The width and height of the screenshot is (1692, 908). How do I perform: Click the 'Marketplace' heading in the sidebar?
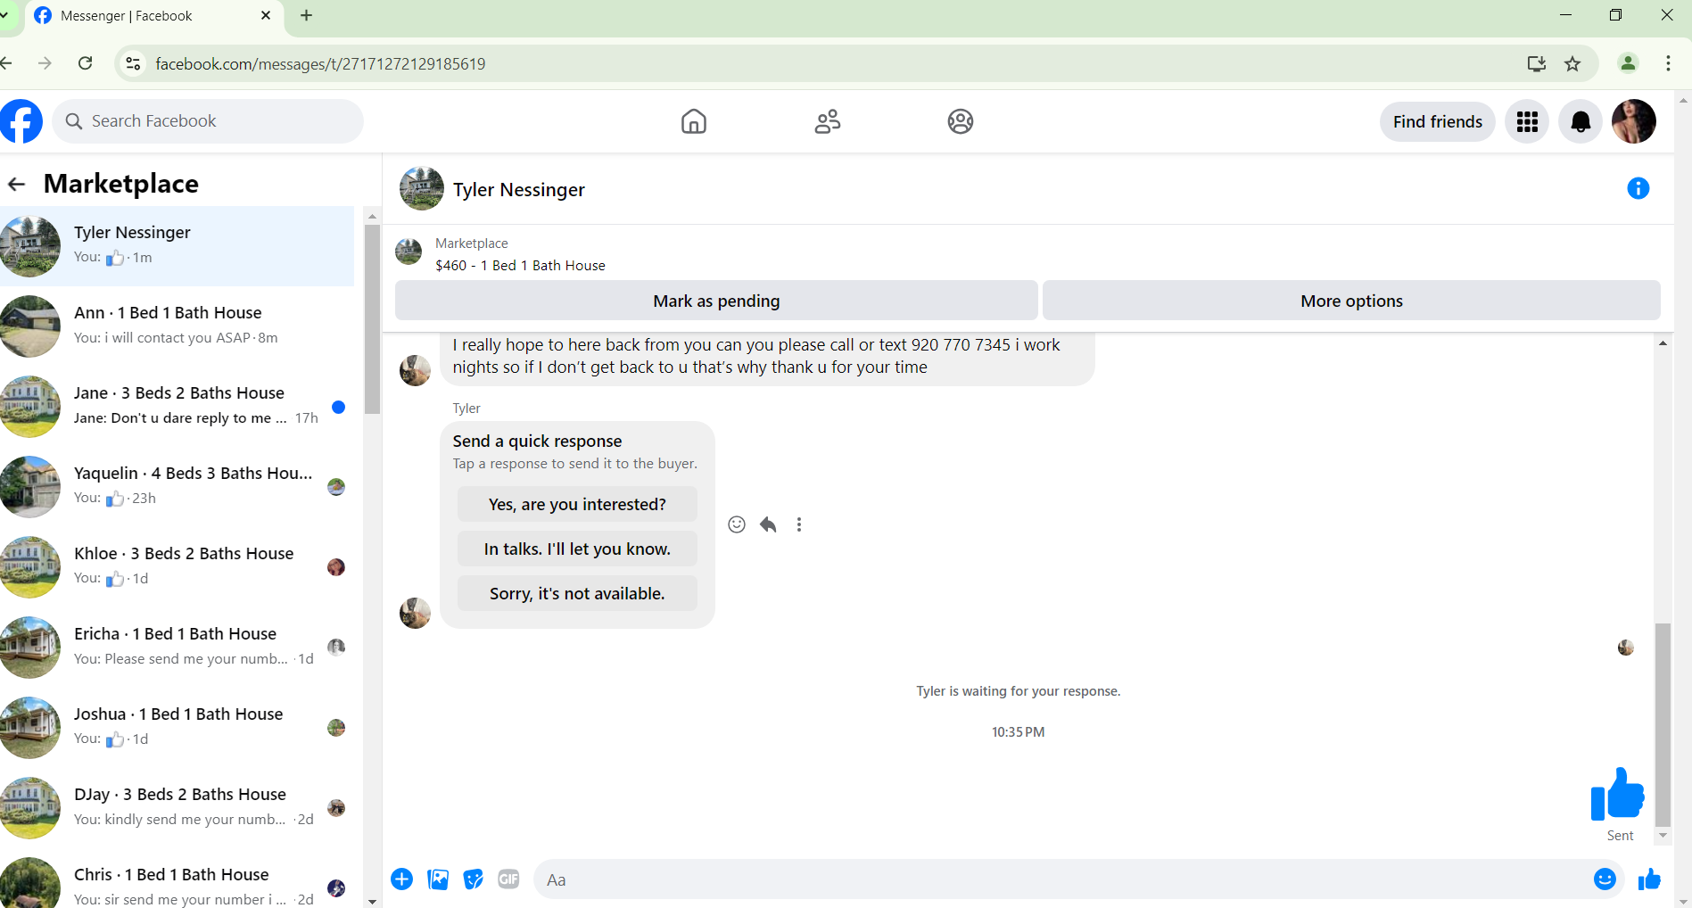[x=121, y=184]
